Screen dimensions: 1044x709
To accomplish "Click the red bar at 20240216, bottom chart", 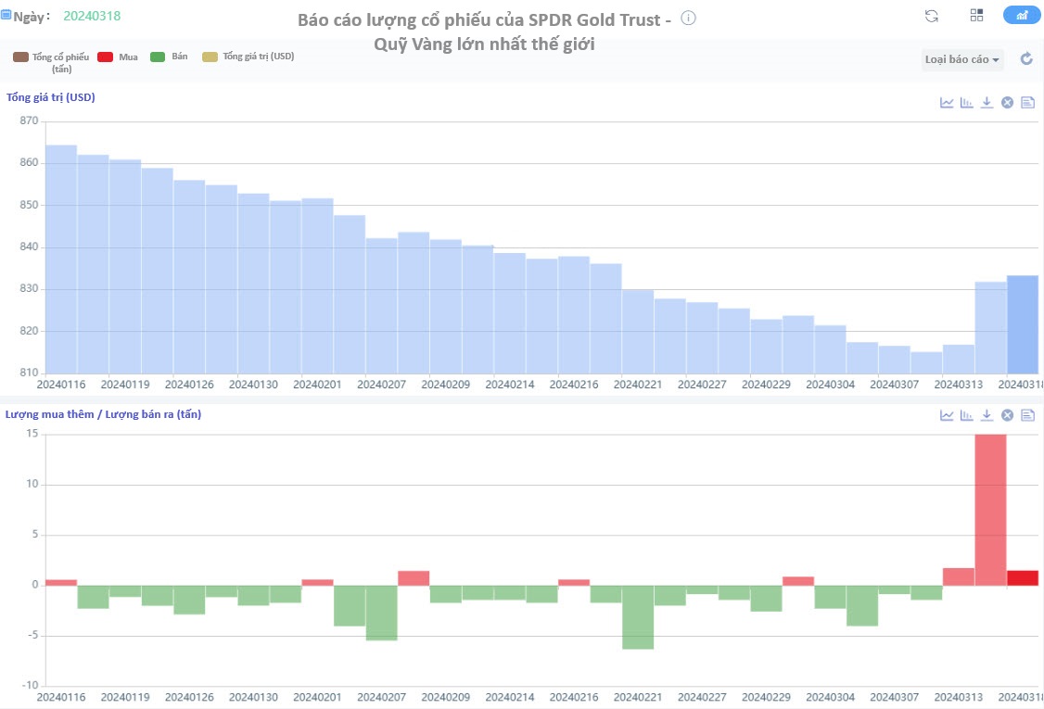I will coord(574,583).
